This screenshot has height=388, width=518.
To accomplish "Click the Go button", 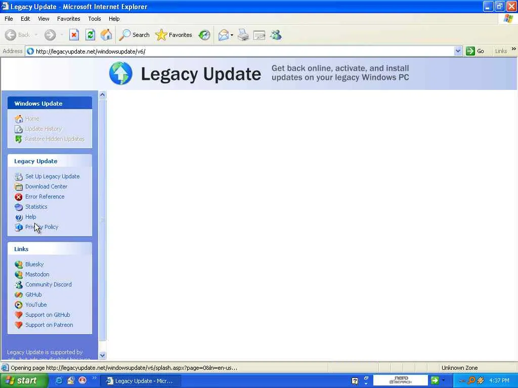I will point(474,51).
